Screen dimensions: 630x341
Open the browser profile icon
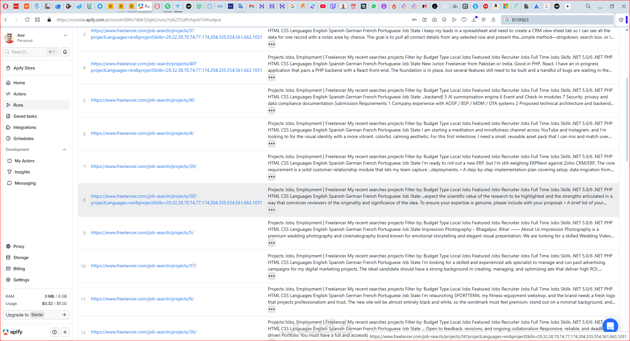pos(493,20)
